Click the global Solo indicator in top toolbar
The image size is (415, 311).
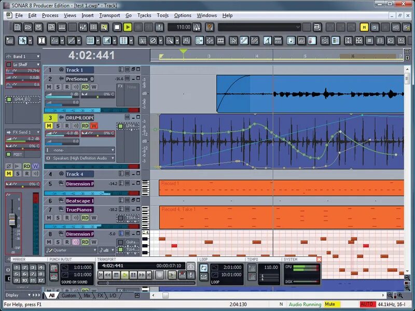(375, 27)
